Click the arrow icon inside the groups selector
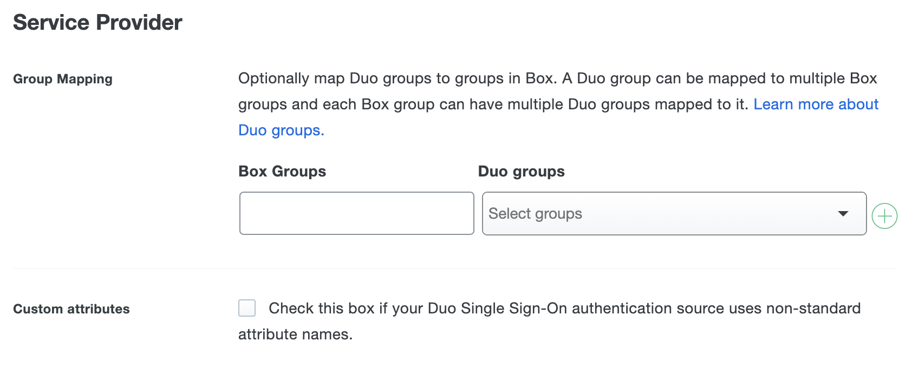This screenshot has width=912, height=367. [x=843, y=214]
